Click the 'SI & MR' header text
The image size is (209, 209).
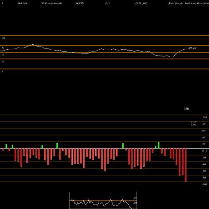22,3
